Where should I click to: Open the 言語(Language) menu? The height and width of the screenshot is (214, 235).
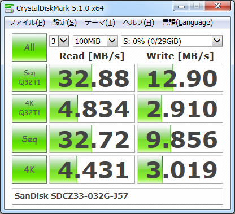pos(188,23)
